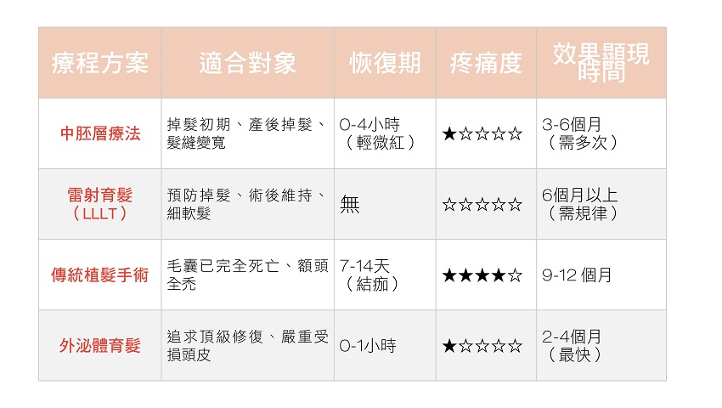Click the four-star pain rating for 傳統植髮手術
The image size is (722, 408).
click(x=482, y=276)
